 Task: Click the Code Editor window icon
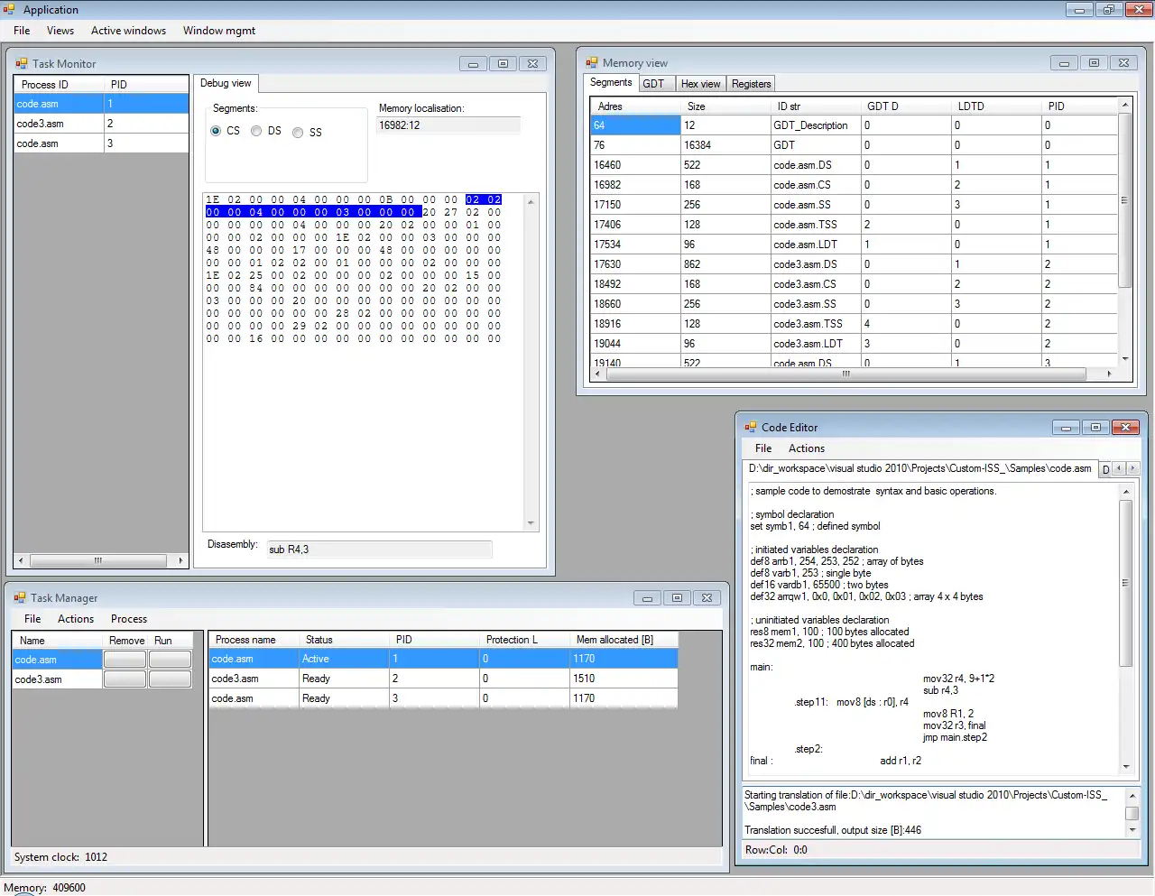pos(751,428)
